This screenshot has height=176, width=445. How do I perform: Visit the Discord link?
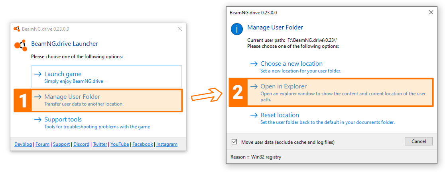point(81,144)
